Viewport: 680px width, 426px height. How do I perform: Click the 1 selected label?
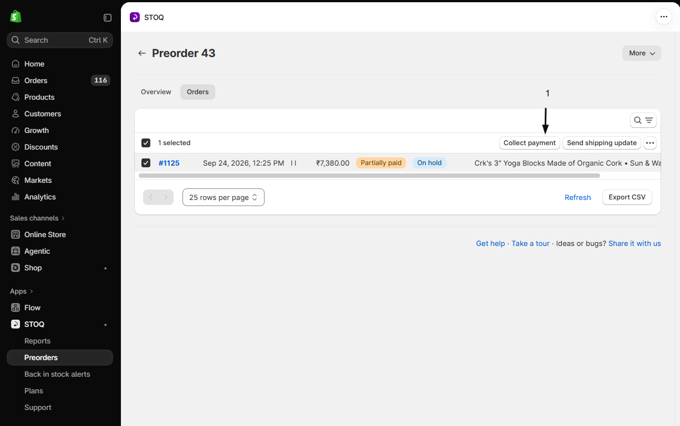(x=174, y=143)
